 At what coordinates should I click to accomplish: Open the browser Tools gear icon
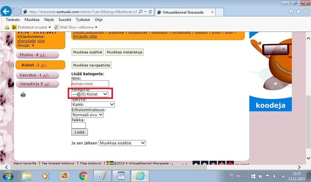coord(306,12)
